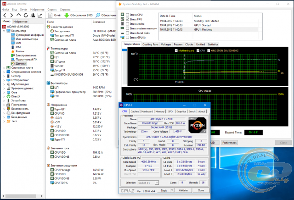294x200 pixels.
Task: Toggle the KINGSTON SUV500480G graph checkbox
Action: (x=209, y=50)
